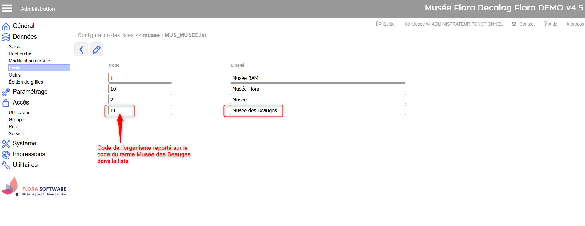The image size is (585, 226).
Task: Open Modification globale menu item
Action: click(x=29, y=61)
